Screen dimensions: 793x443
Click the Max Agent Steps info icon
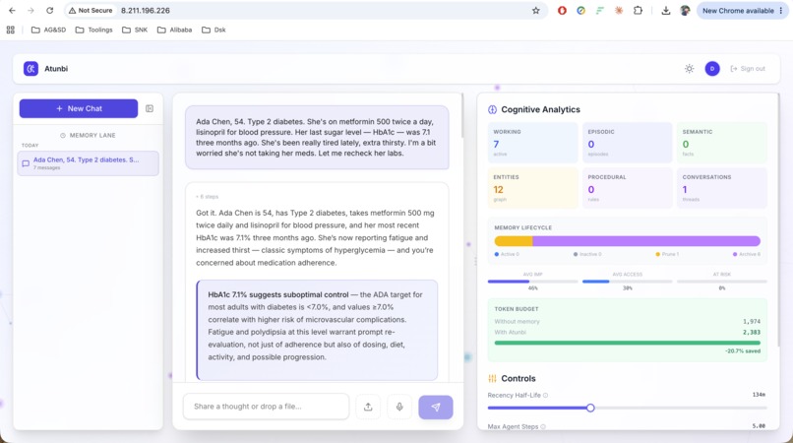pos(543,427)
